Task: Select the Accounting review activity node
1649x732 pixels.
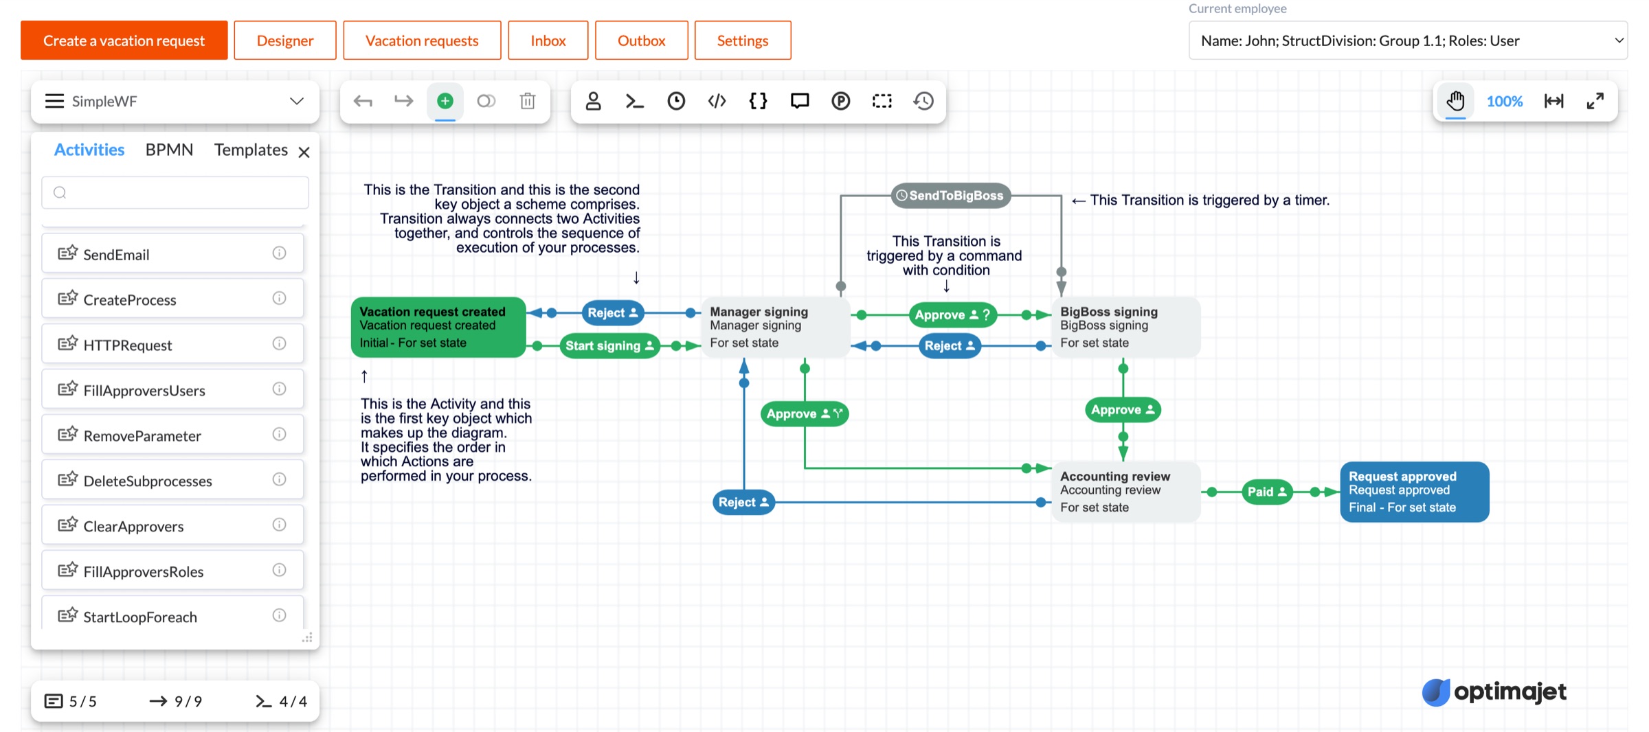Action: coord(1126,492)
